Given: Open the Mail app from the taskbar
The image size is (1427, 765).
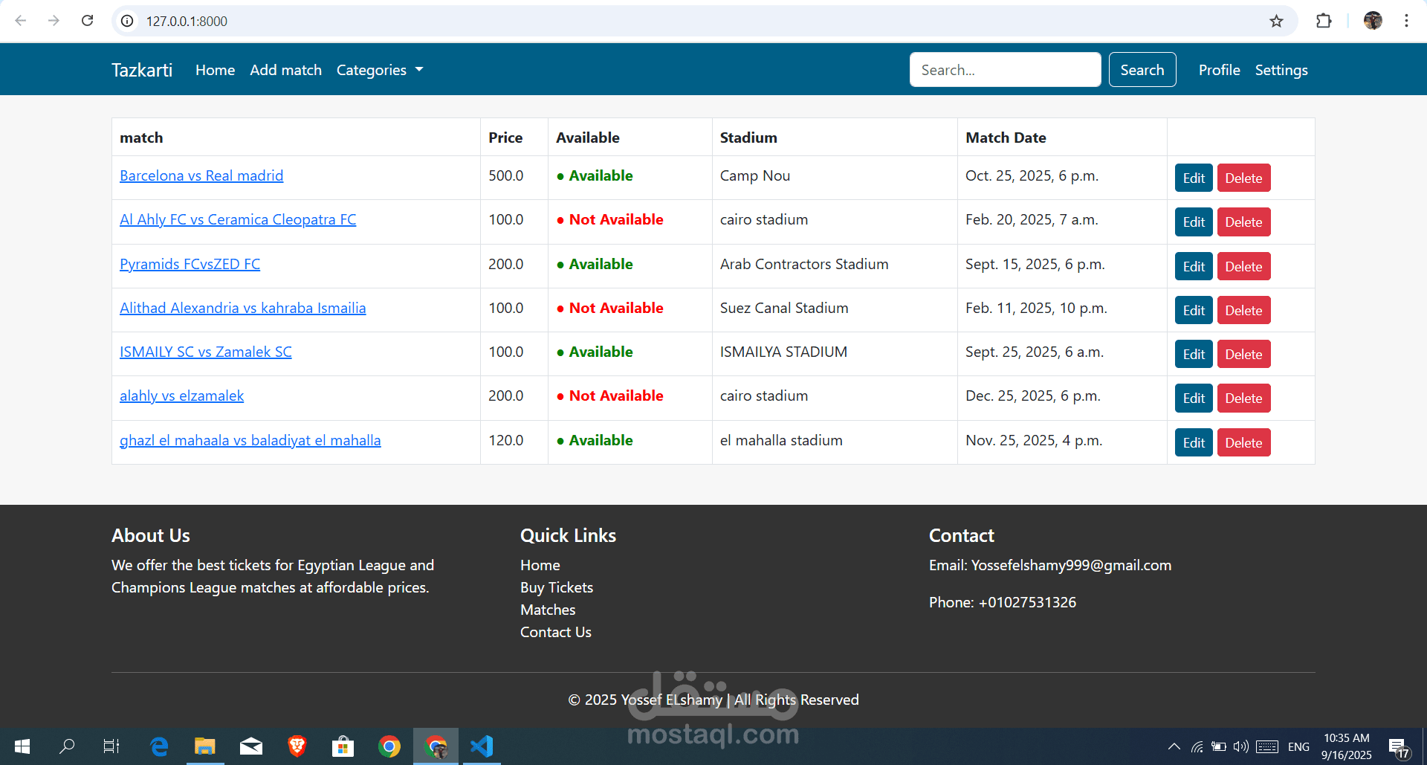Looking at the screenshot, I should coord(251,746).
